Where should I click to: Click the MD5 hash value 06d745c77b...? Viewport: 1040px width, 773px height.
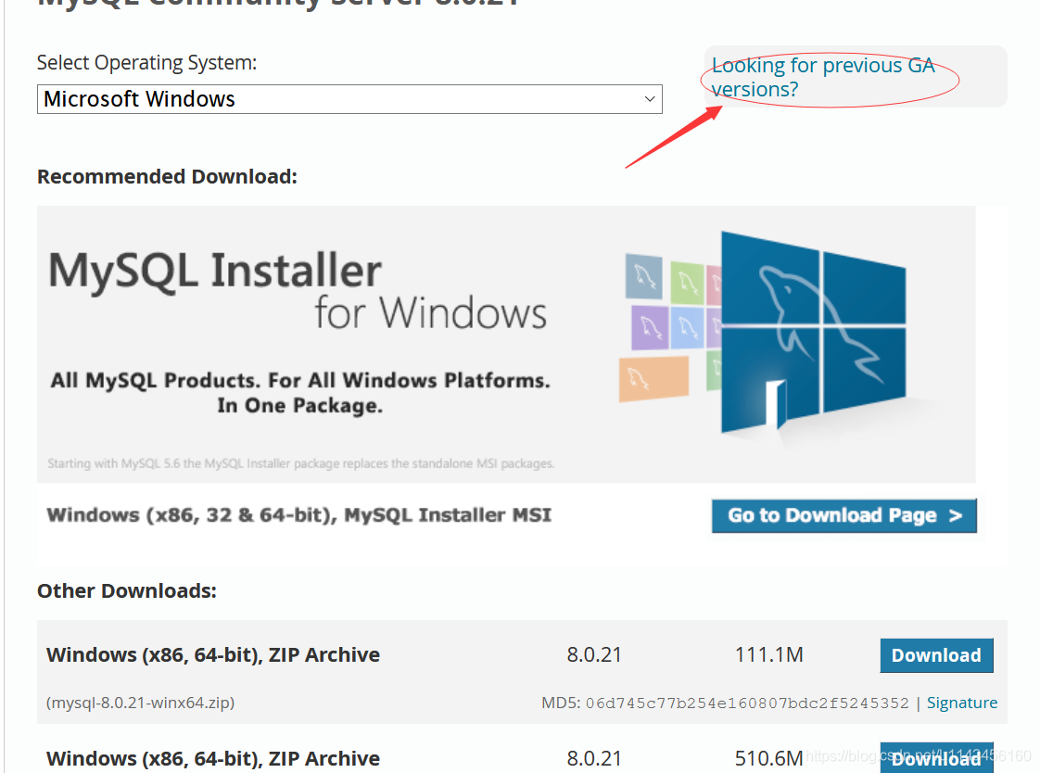tap(747, 703)
